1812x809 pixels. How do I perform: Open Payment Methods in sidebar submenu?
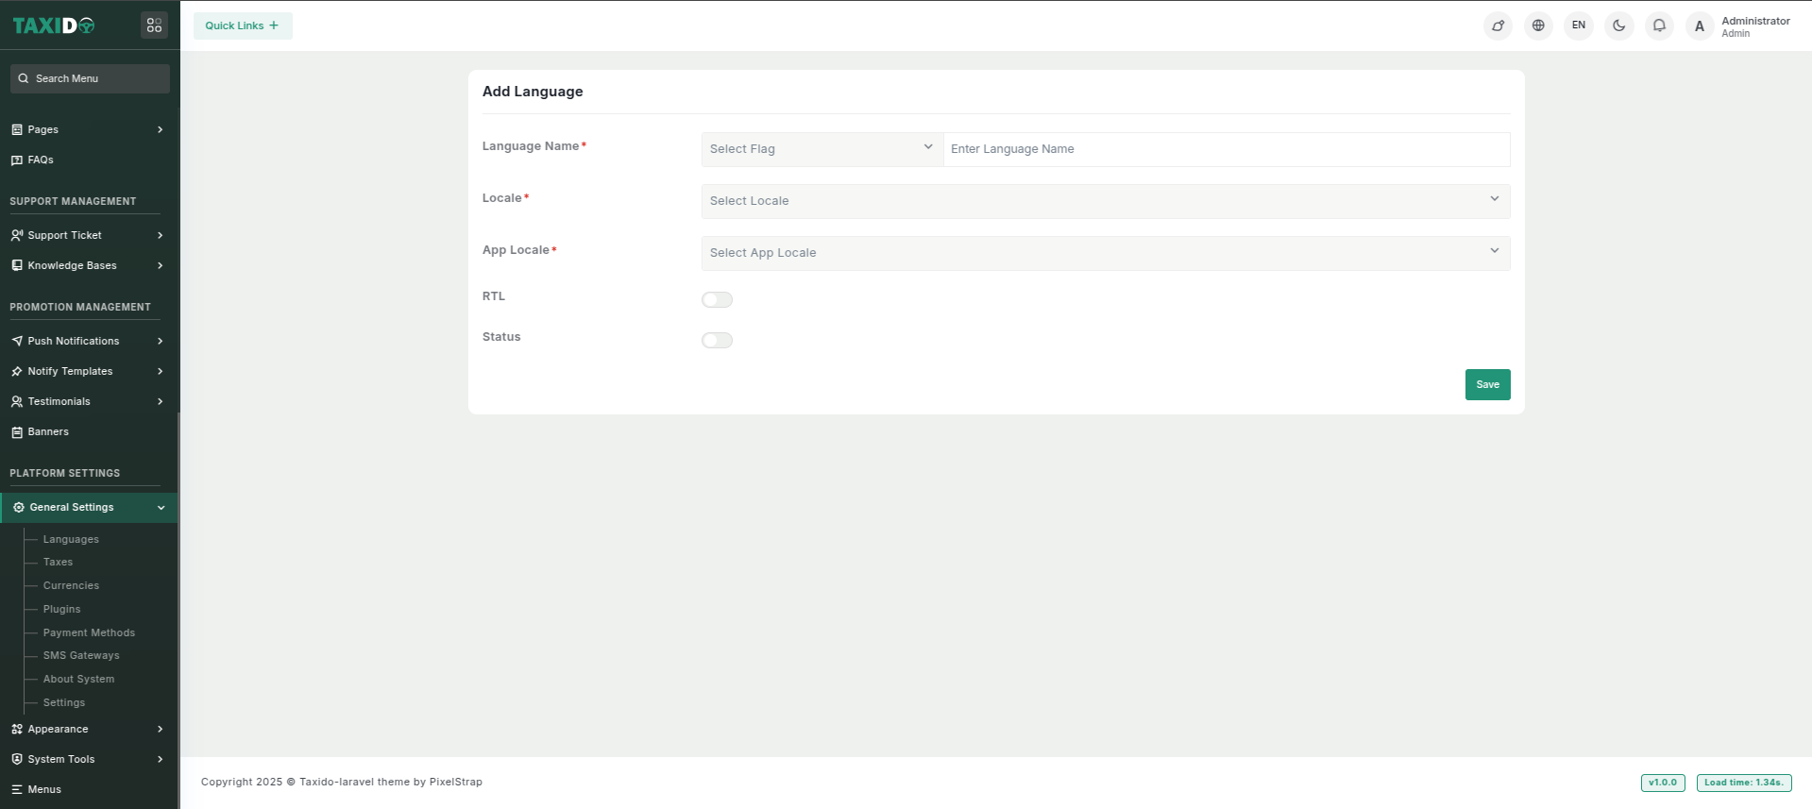pos(89,633)
